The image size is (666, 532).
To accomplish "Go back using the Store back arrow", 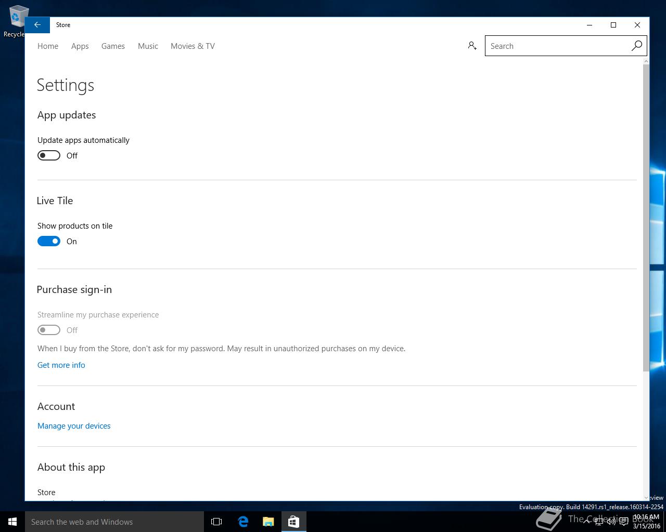I will [37, 25].
